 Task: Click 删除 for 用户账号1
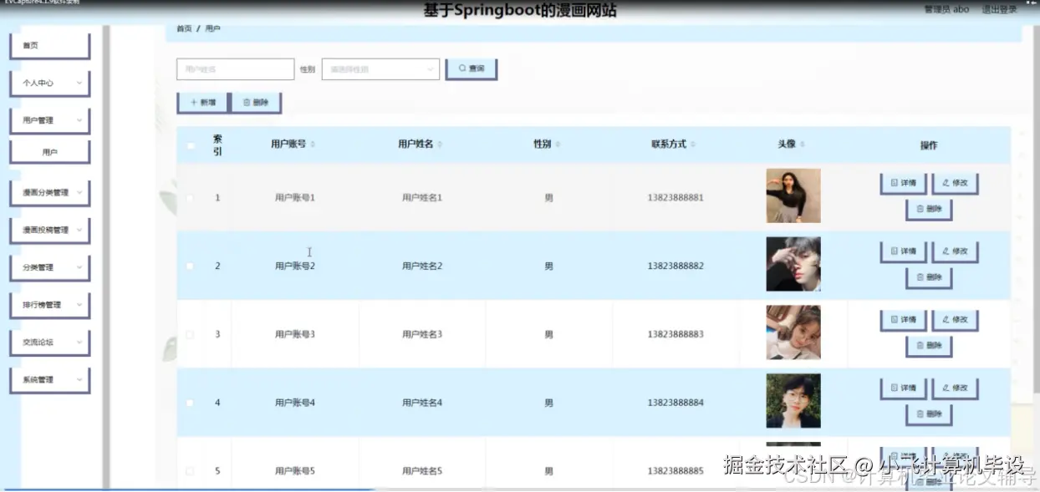[x=929, y=209]
